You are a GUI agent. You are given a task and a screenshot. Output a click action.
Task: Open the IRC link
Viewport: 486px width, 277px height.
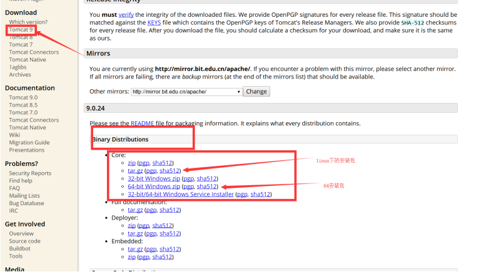pyautogui.click(x=13, y=210)
